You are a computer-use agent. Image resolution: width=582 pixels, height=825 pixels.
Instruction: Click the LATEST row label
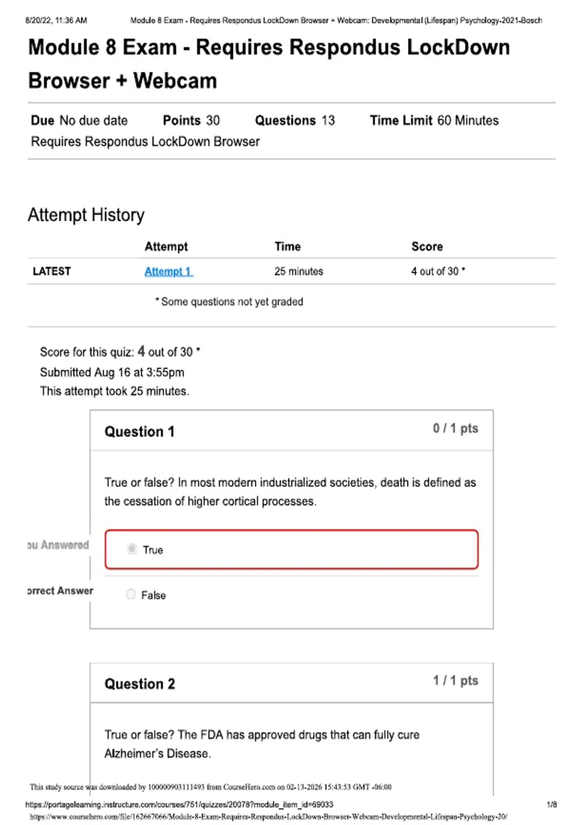pos(51,271)
